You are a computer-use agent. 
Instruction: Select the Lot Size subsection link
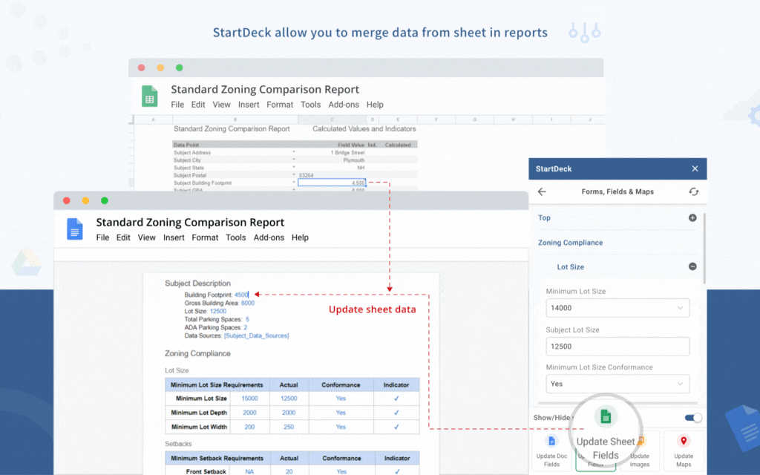click(x=570, y=267)
